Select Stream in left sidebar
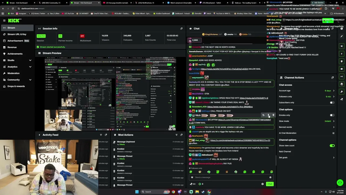The image size is (346, 195). tap(17, 28)
